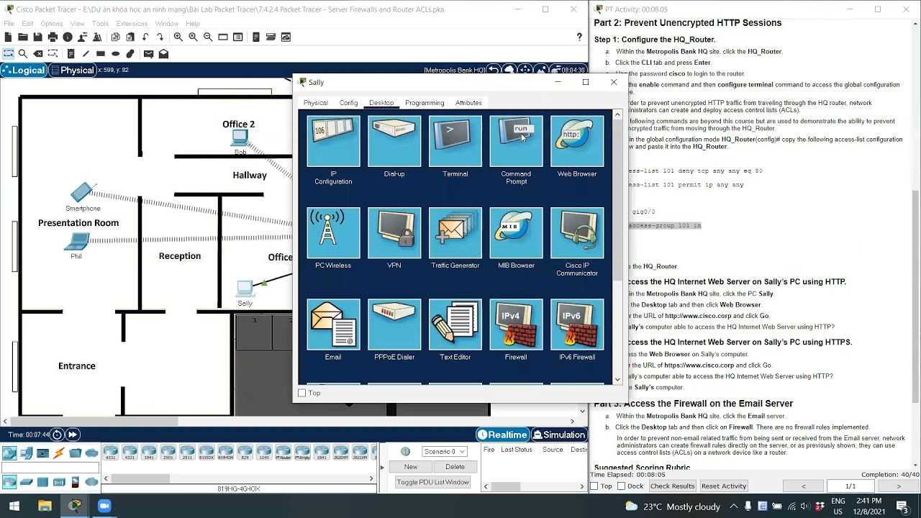
Task: Open the PC Wireless app
Action: [x=333, y=232]
